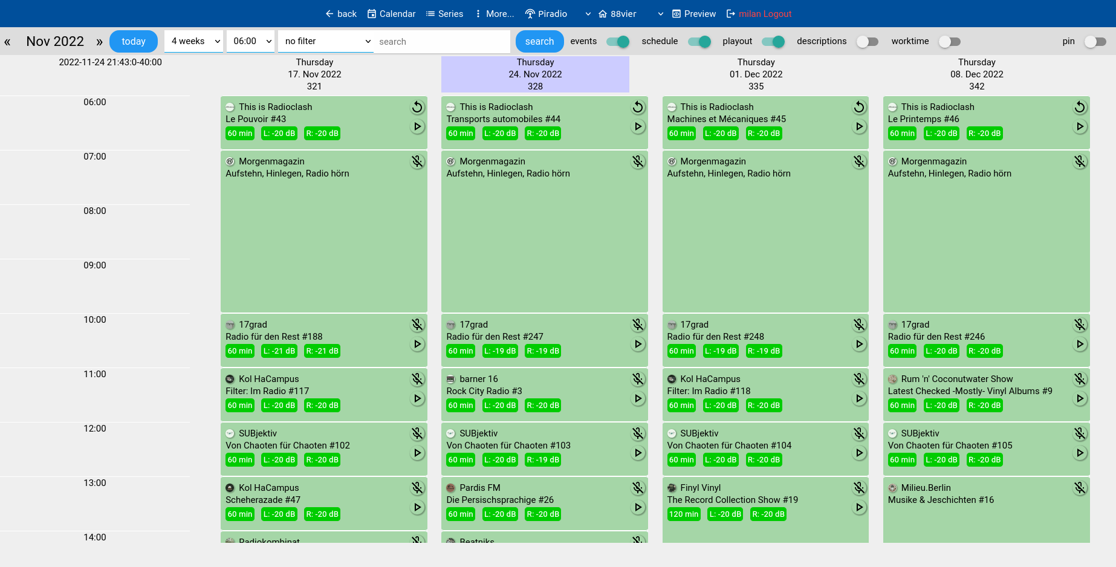
Task: Play the Radioclash "Le Pouvoir #43" episode
Action: coord(417,126)
